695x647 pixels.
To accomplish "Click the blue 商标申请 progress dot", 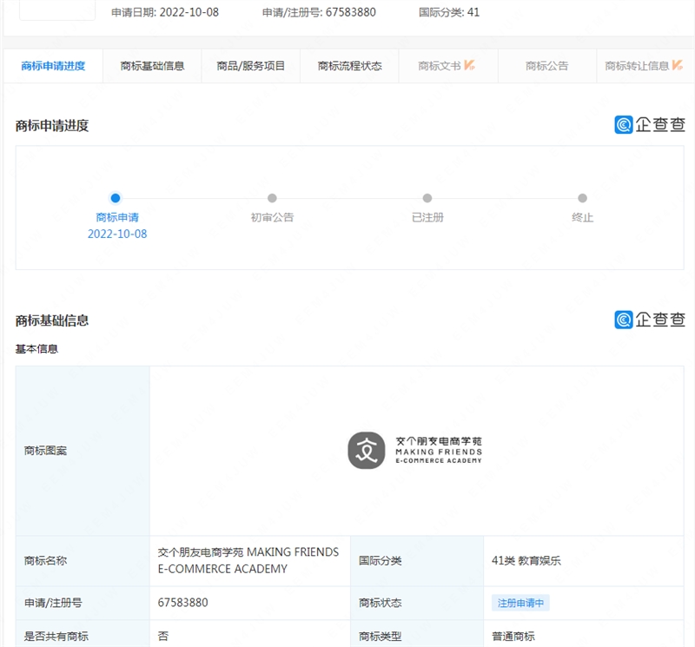I will (x=116, y=198).
